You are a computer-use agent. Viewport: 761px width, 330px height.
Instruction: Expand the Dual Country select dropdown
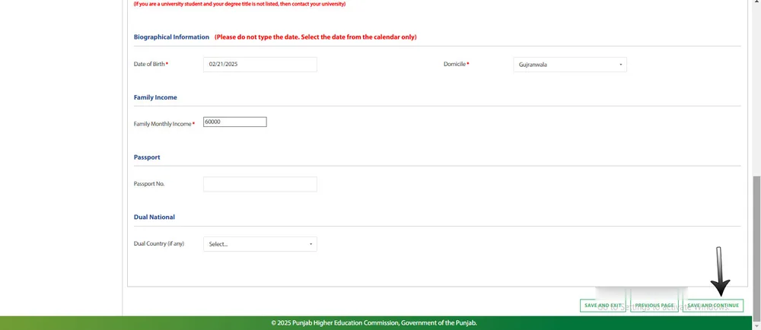pos(260,244)
